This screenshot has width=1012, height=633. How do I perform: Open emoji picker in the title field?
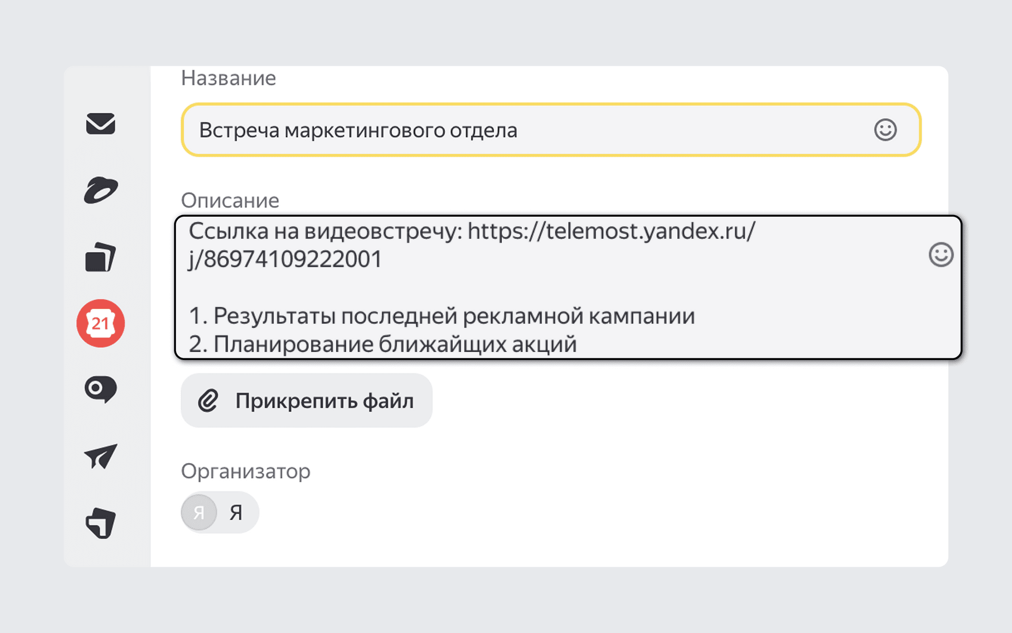[x=885, y=130]
